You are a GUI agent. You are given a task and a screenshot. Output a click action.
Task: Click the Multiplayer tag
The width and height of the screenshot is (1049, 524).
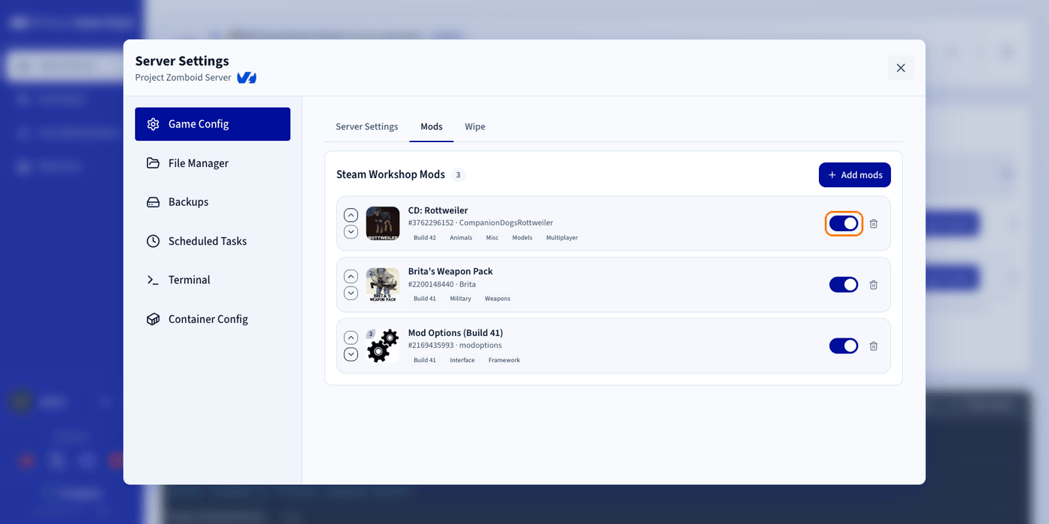coord(562,237)
